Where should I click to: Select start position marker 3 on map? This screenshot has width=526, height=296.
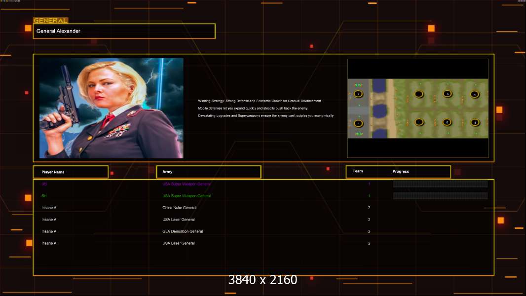pyautogui.click(x=447, y=94)
